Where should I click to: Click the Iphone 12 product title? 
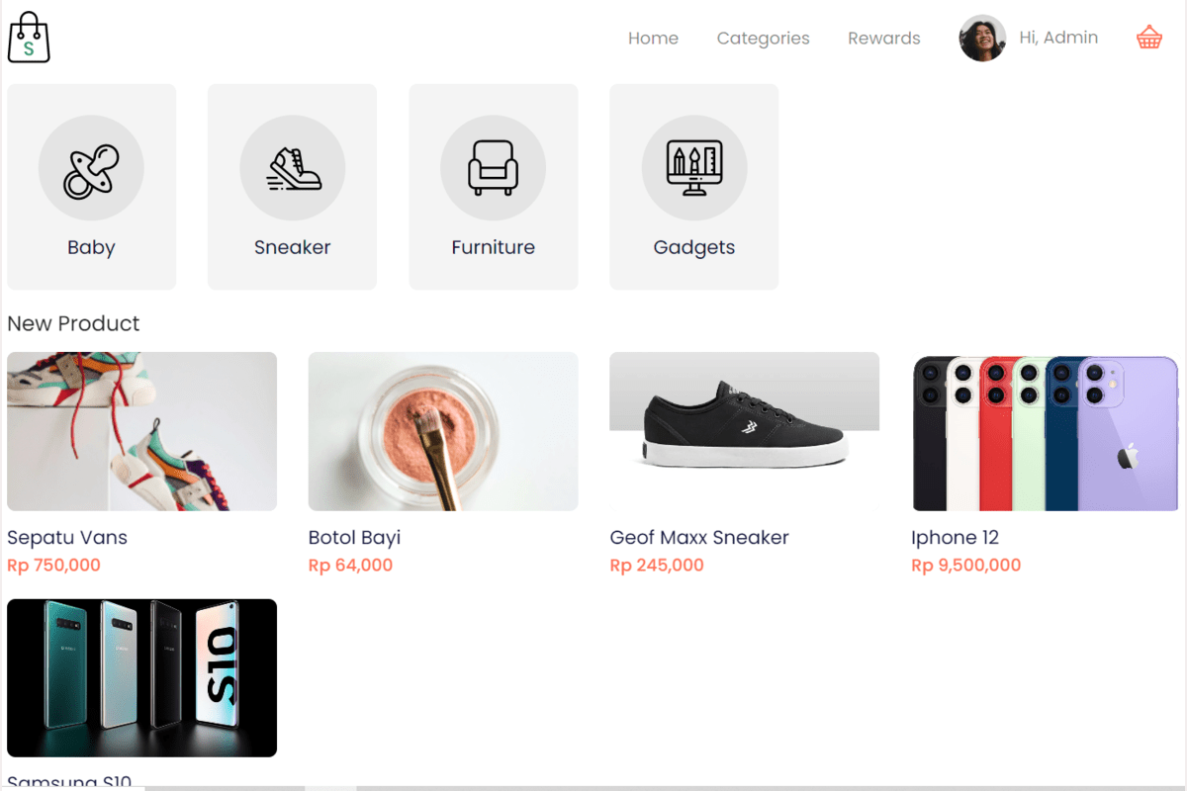955,538
